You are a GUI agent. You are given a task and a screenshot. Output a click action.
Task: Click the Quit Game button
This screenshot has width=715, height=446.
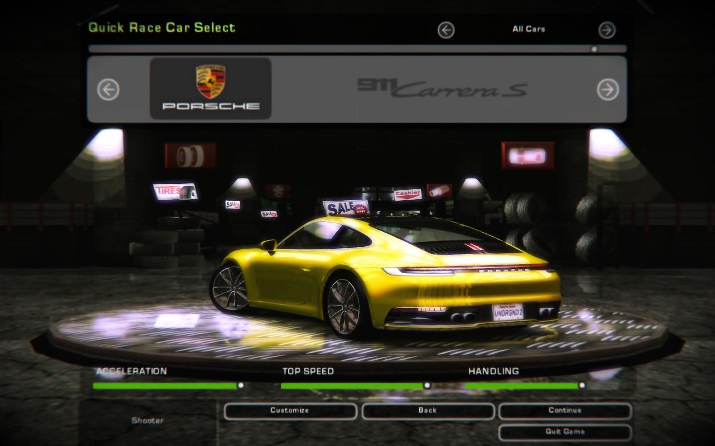[565, 432]
